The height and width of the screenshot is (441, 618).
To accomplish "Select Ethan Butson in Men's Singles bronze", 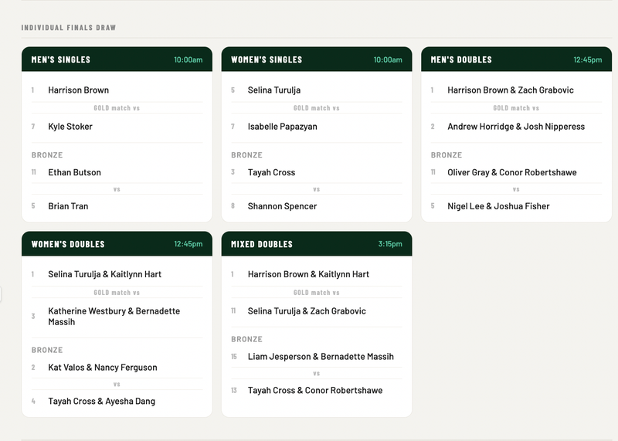I will [74, 172].
